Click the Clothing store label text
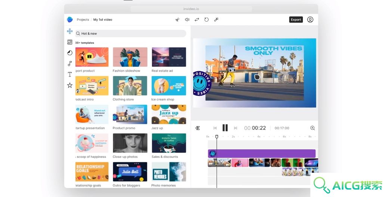Image resolution: width=385 pixels, height=197 pixels. 123,99
